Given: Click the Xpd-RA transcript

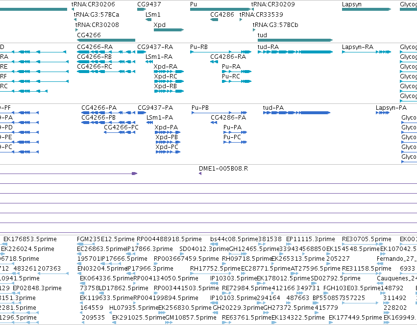Looking at the screenshot, I should click(169, 72).
